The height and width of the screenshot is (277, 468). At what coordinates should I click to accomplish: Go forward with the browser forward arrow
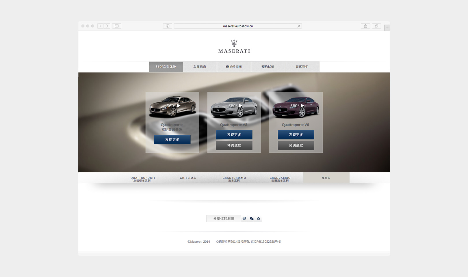point(107,26)
